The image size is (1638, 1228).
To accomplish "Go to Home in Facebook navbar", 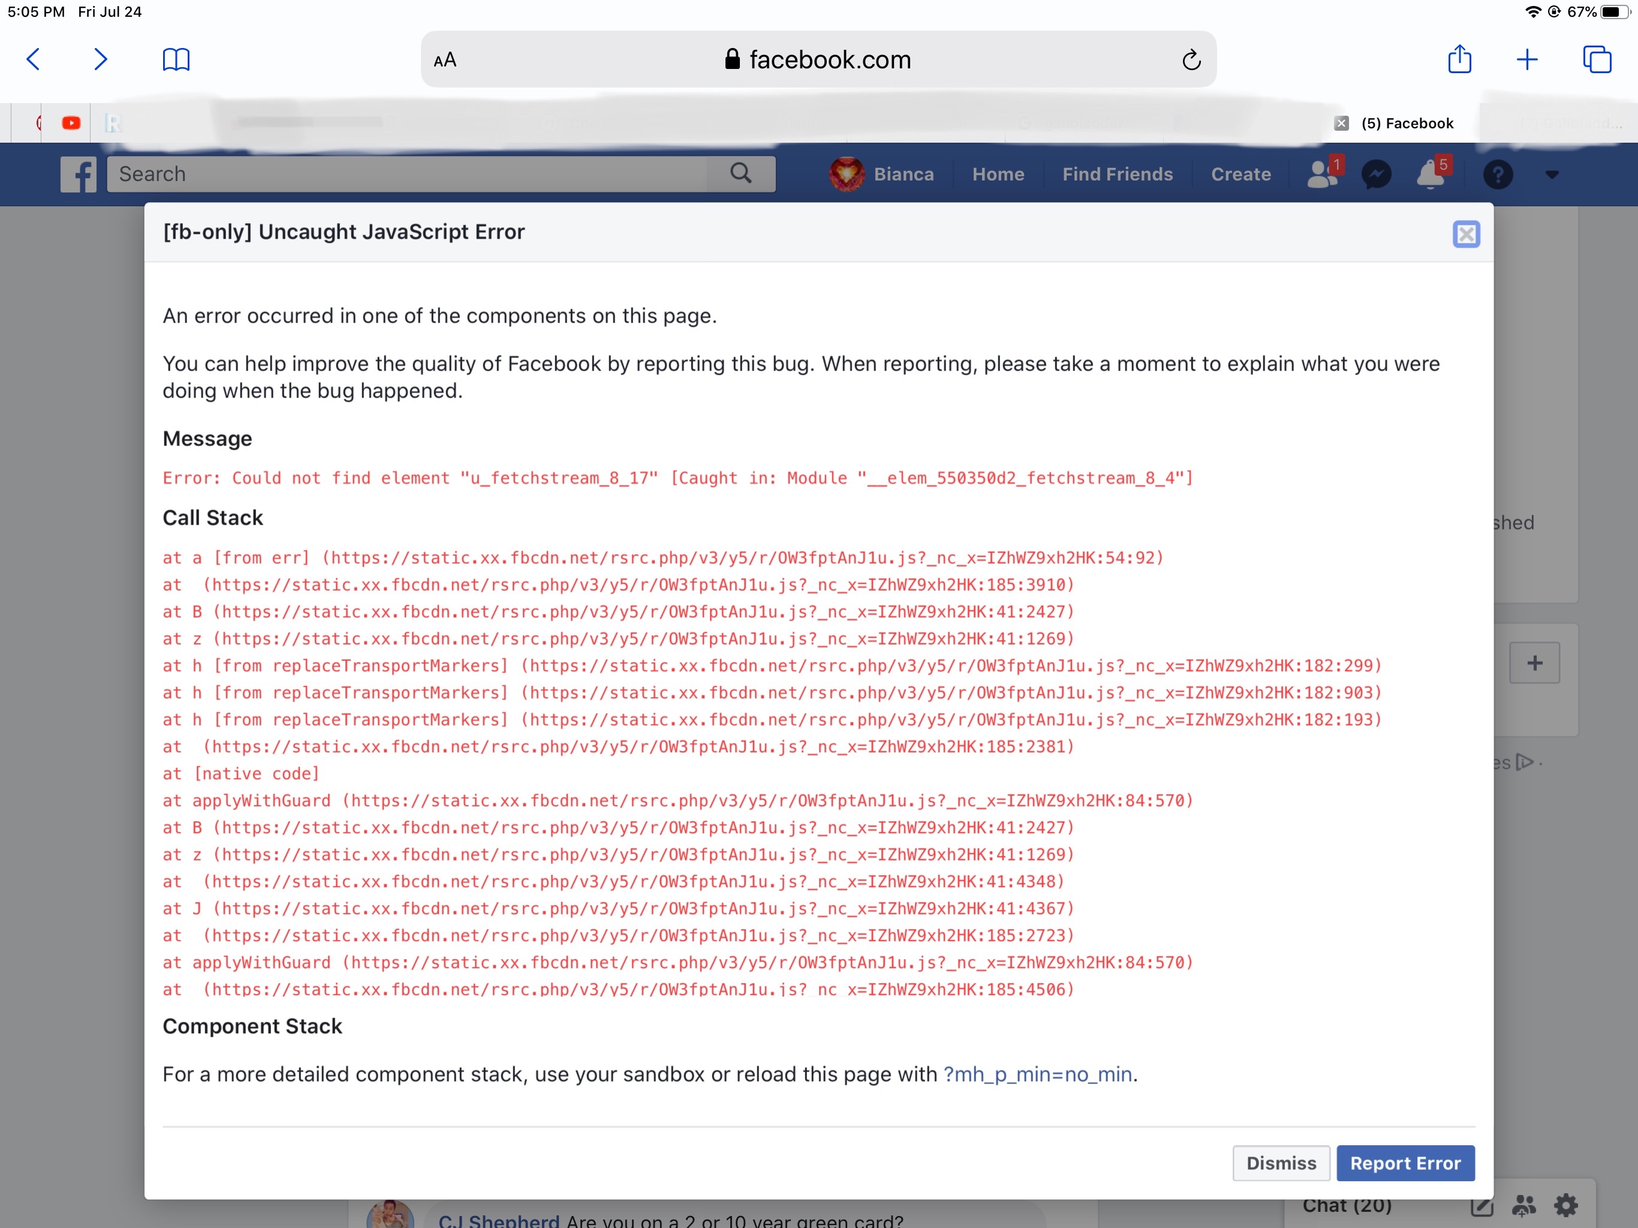I will [x=998, y=175].
